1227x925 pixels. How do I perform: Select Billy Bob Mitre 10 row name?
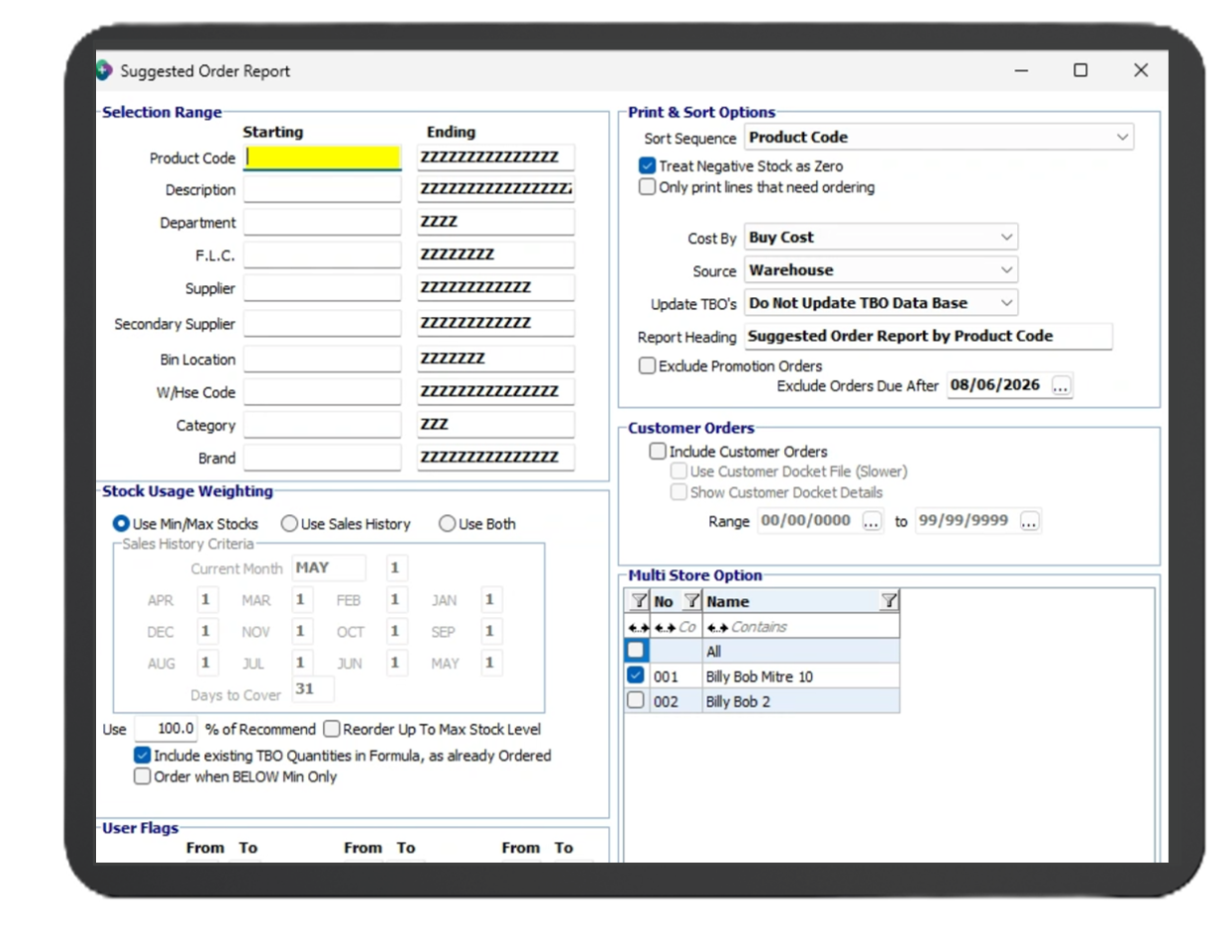click(x=761, y=676)
